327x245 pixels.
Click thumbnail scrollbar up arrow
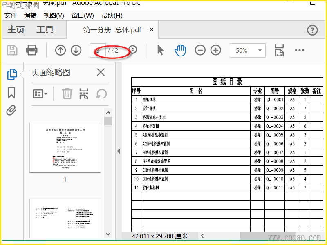(x=108, y=113)
